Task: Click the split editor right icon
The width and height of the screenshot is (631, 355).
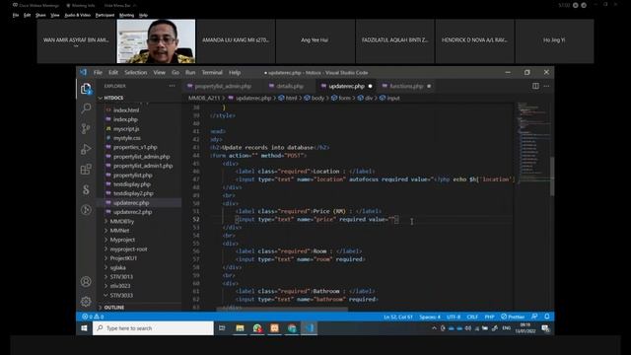Action: coord(535,86)
